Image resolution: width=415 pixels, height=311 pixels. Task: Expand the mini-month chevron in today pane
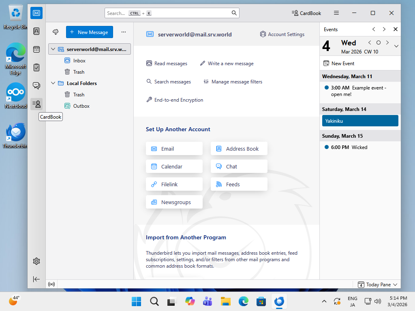coord(396,46)
